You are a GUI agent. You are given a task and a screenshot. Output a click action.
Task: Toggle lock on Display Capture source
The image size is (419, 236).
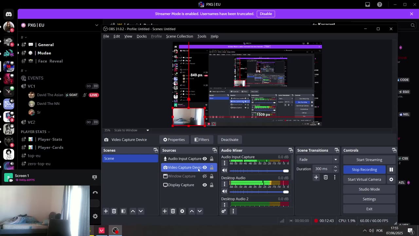(211, 185)
